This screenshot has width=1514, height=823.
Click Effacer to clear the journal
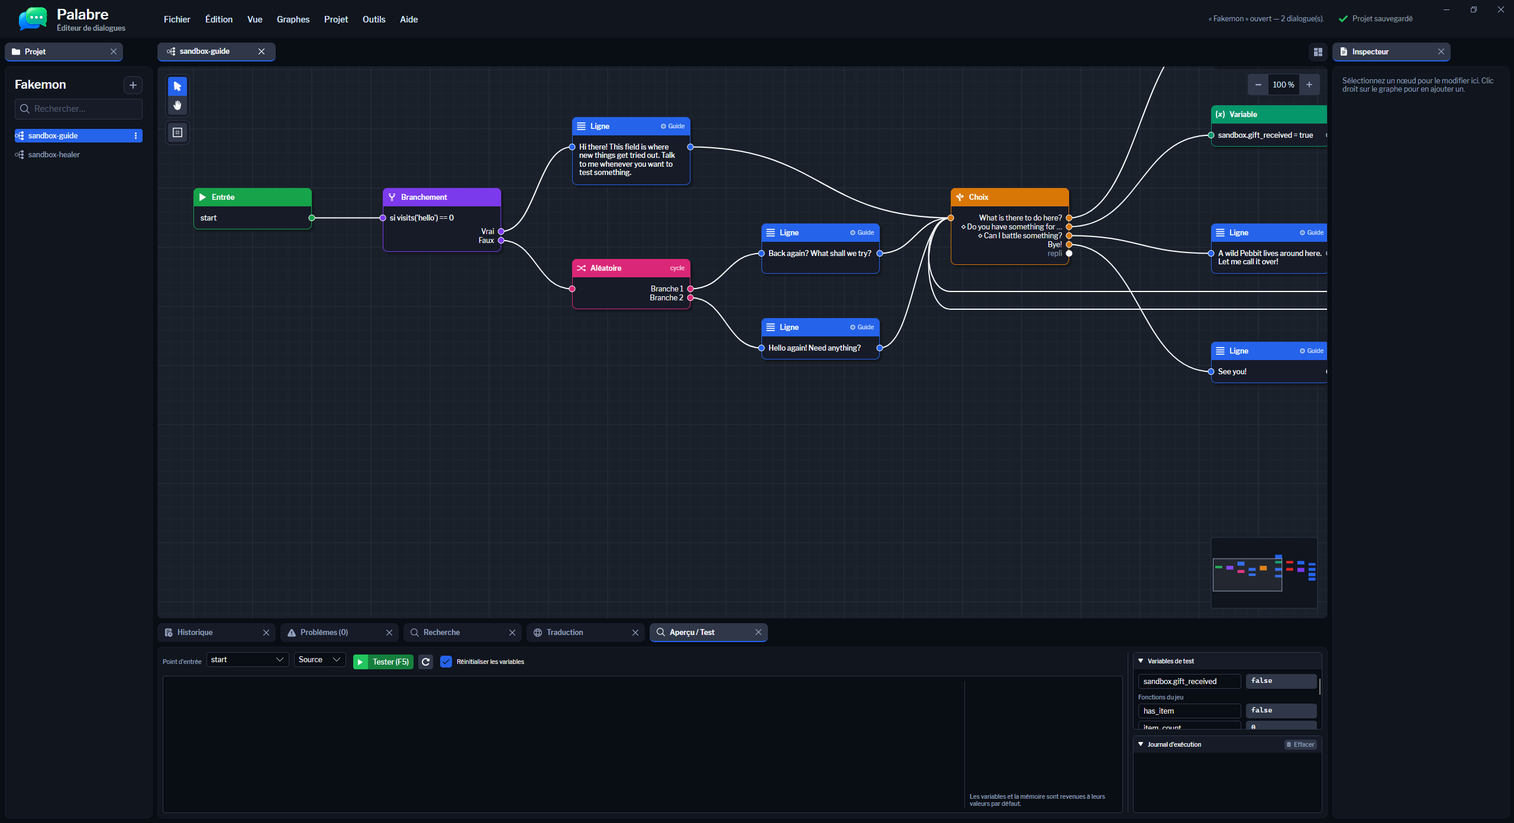tap(1300, 744)
